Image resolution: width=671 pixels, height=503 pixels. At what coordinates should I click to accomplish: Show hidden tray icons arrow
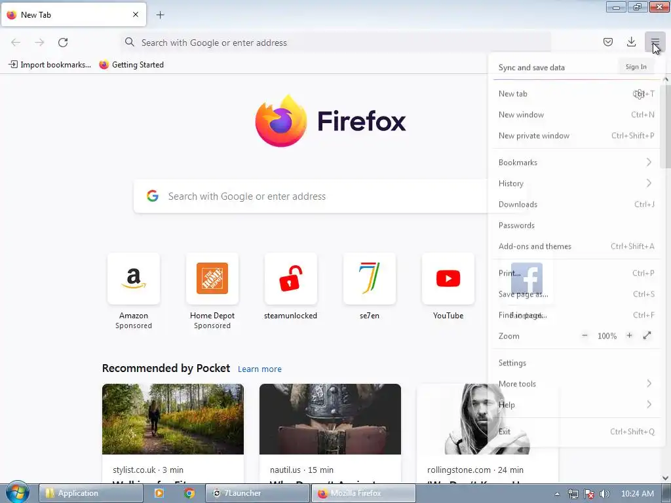pyautogui.click(x=557, y=494)
